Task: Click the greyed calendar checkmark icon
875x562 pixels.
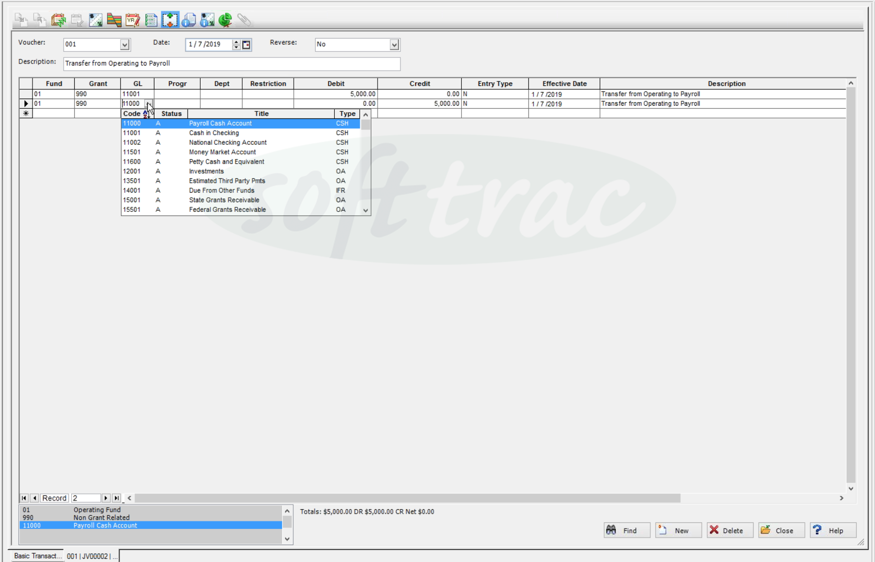Action: pyautogui.click(x=77, y=20)
